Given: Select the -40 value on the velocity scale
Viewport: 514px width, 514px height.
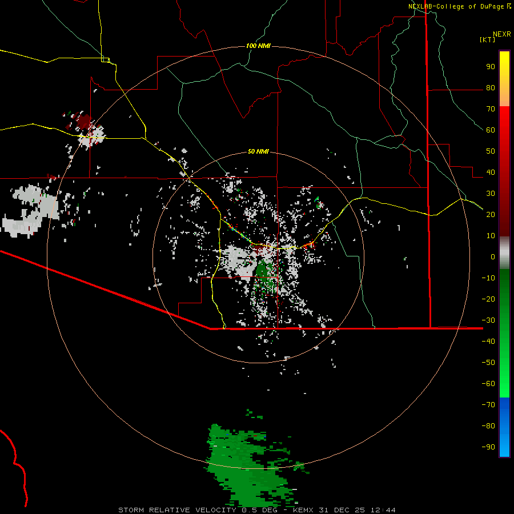Looking at the screenshot, I should point(488,342).
